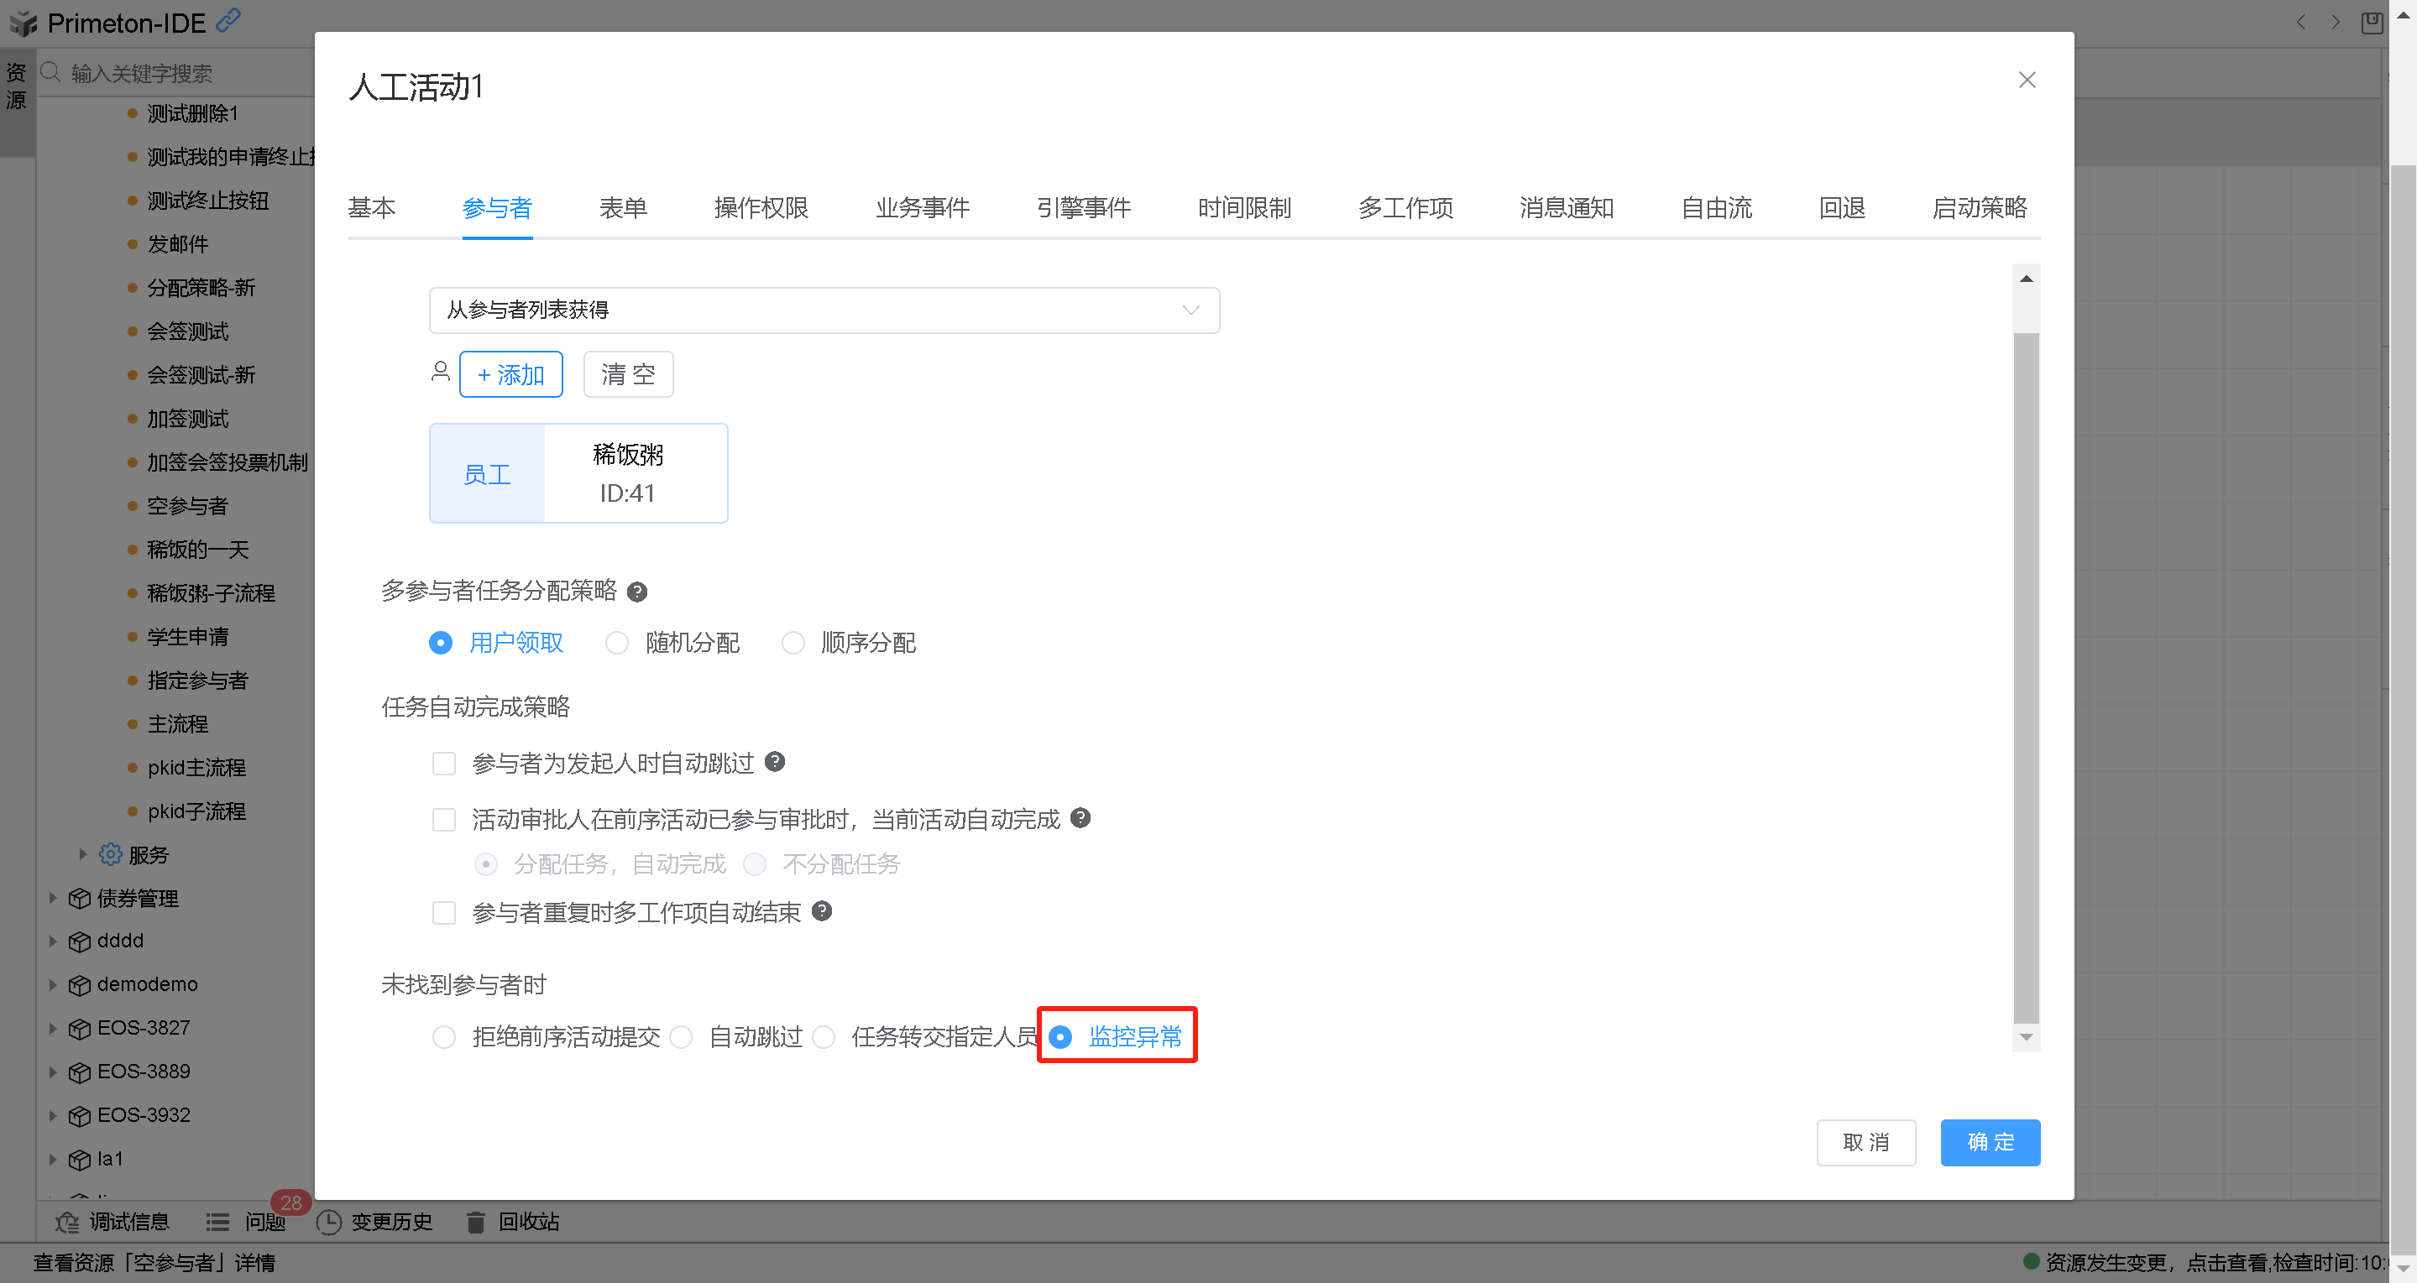
Task: Switch to the 时间限制 tab
Action: pyautogui.click(x=1244, y=207)
